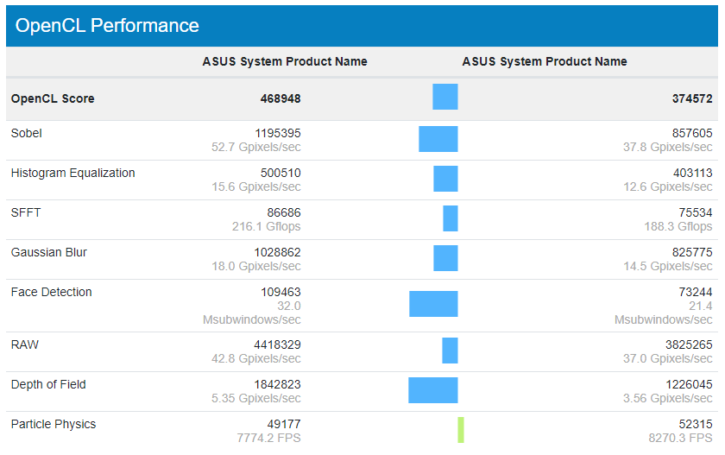This screenshot has width=725, height=455.
Task: Click the Histogram Equalization comparison bar
Action: [445, 179]
